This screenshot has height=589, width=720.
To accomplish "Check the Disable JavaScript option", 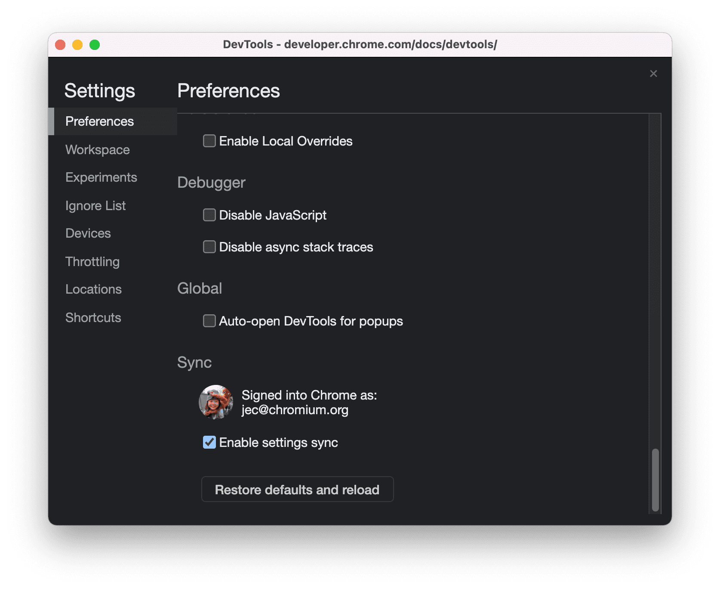I will 209,215.
